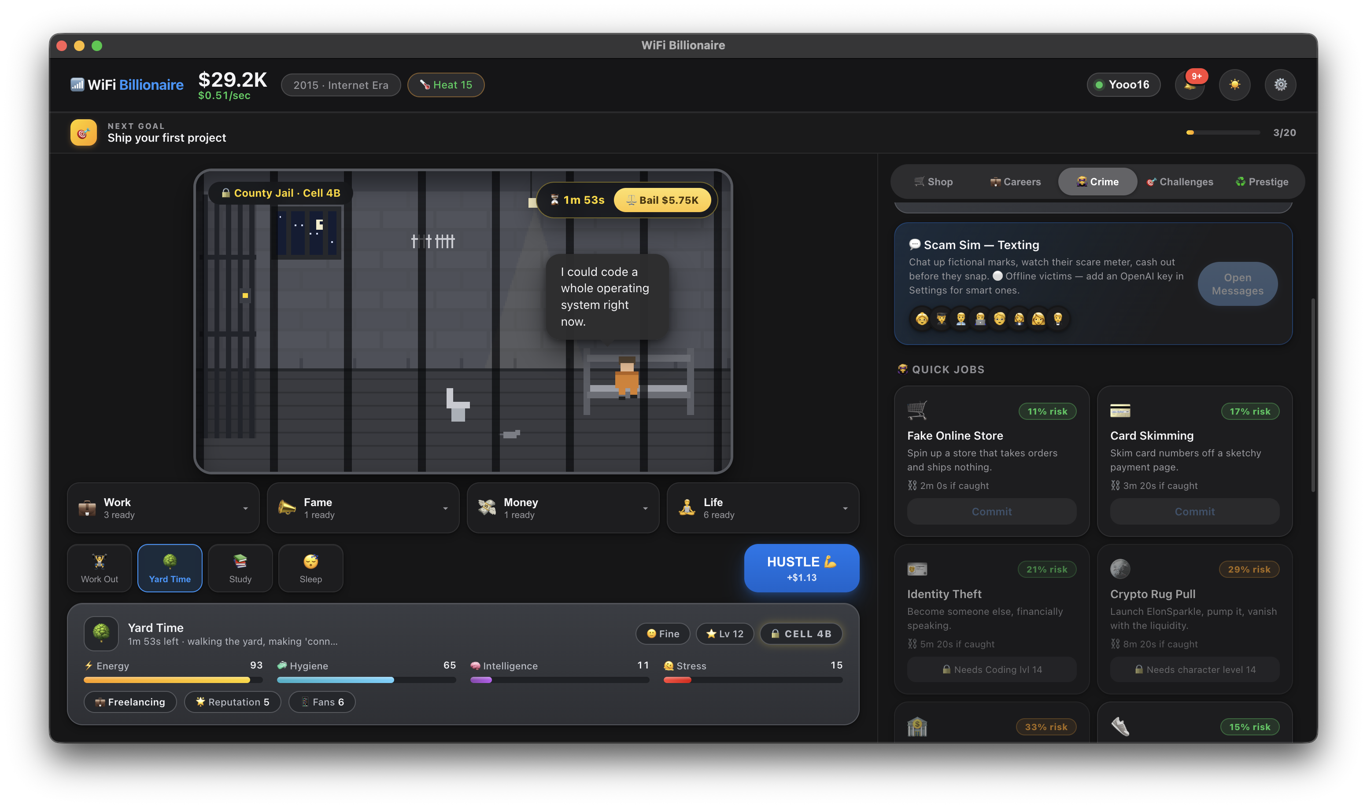Click the Life meditation icon

687,508
